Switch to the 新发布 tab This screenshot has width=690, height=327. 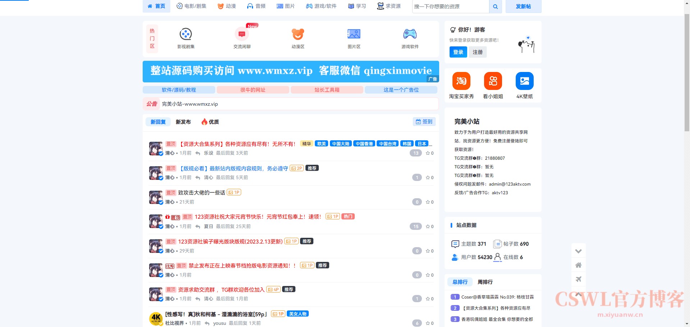183,122
